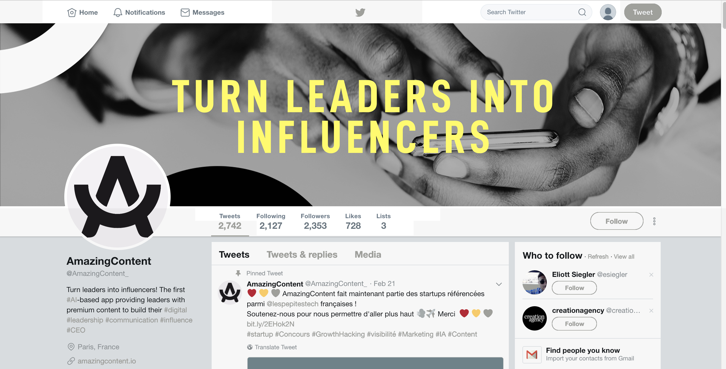The image size is (726, 369).
Task: Click the Home house icon
Action: pyautogui.click(x=72, y=12)
